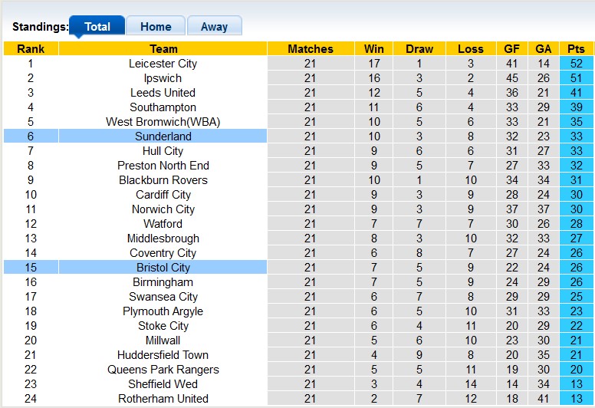595x408 pixels.
Task: Click the Win column header
Action: [374, 49]
